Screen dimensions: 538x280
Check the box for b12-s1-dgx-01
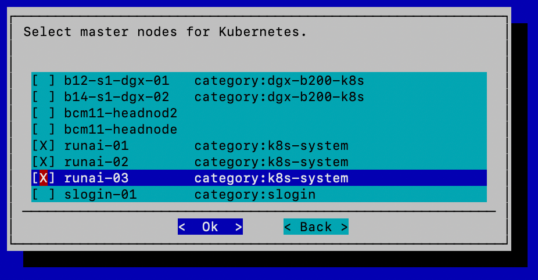click(x=43, y=80)
